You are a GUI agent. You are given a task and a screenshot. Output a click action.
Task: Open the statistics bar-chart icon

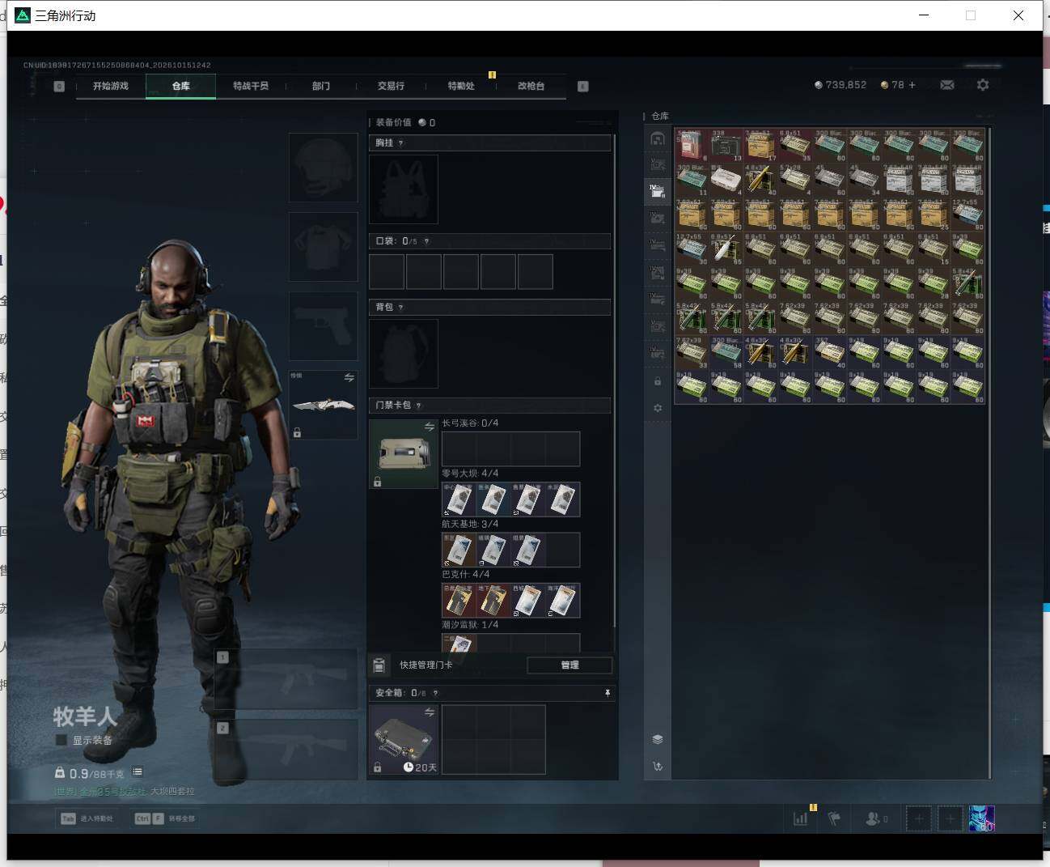800,818
